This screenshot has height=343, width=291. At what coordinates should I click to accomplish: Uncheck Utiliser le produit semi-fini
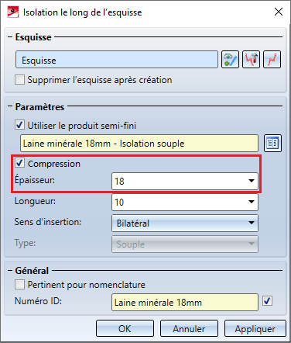(x=19, y=125)
